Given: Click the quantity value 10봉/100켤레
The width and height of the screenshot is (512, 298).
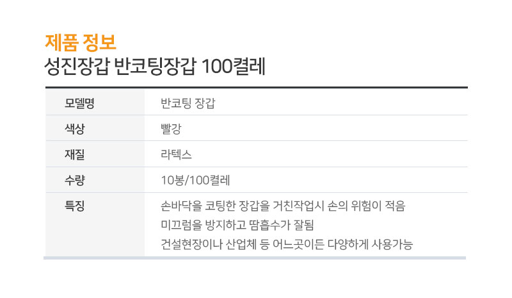Looking at the screenshot, I should 196,180.
